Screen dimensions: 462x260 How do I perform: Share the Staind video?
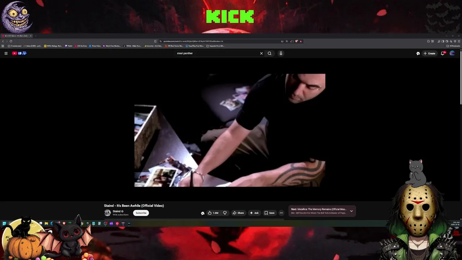click(x=238, y=213)
